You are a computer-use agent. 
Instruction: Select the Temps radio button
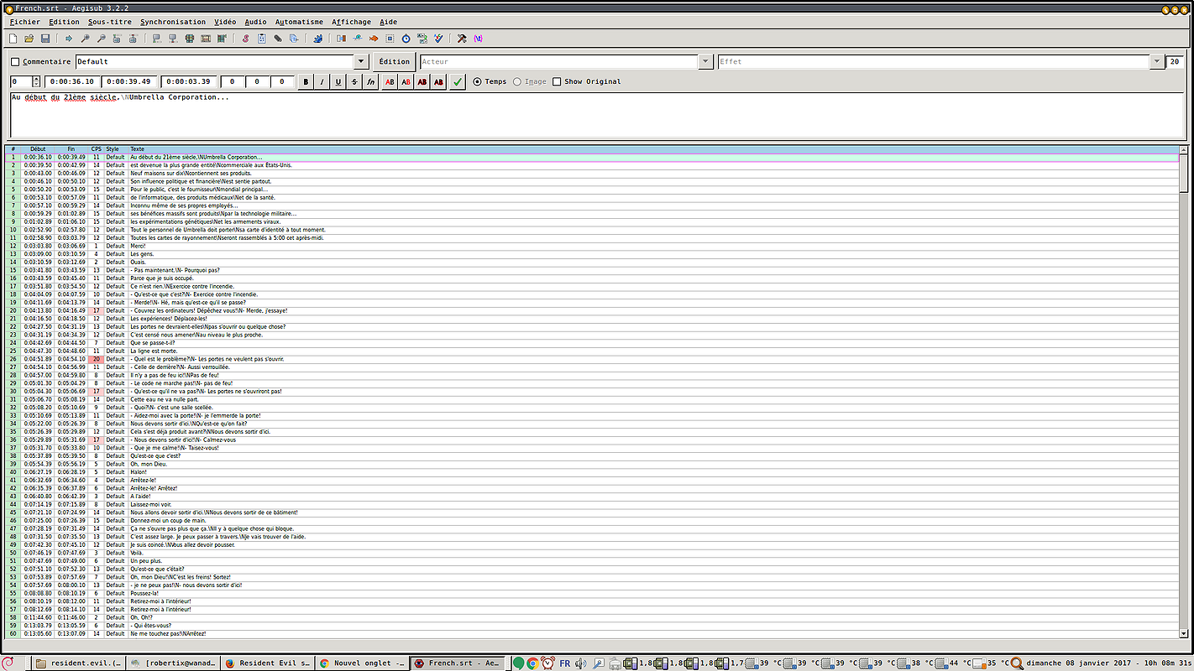click(x=478, y=81)
